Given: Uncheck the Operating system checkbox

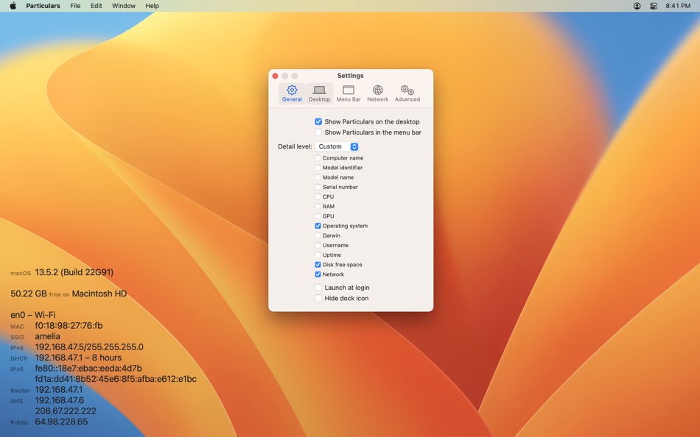Looking at the screenshot, I should (x=318, y=226).
